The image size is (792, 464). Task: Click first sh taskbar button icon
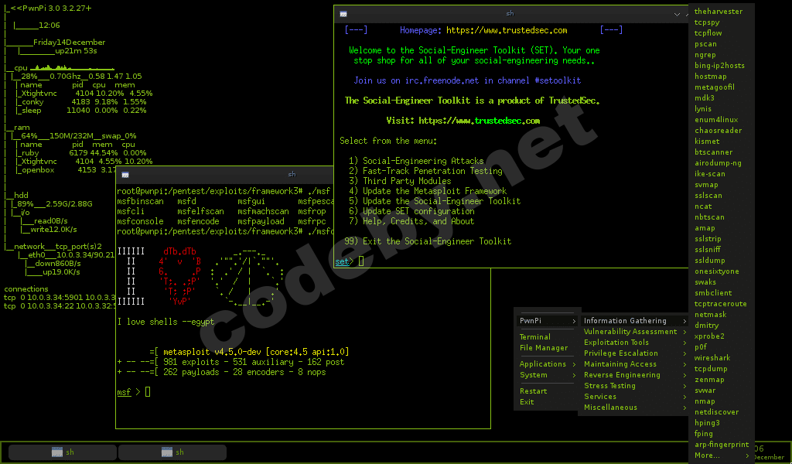click(57, 452)
